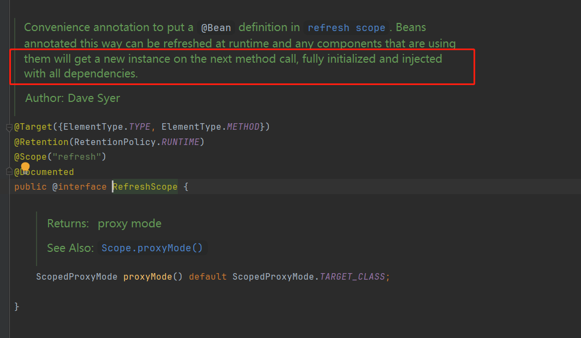Click the @Target annotation
The width and height of the screenshot is (581, 338).
coord(33,127)
